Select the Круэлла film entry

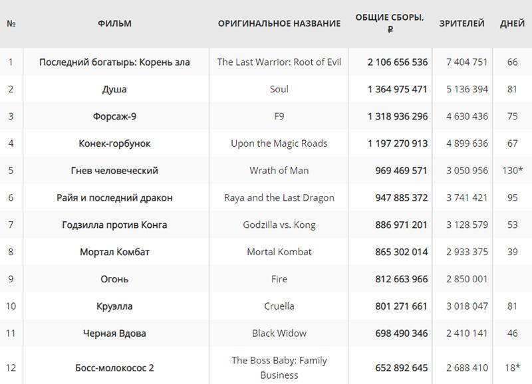(114, 306)
